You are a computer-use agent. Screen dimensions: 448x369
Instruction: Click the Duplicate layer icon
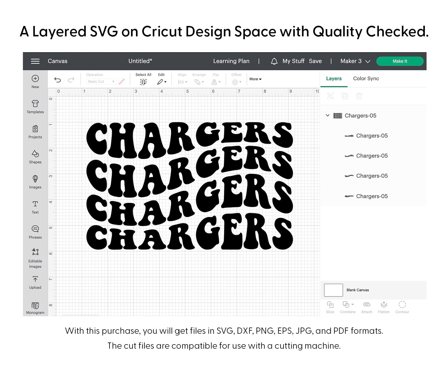click(345, 96)
